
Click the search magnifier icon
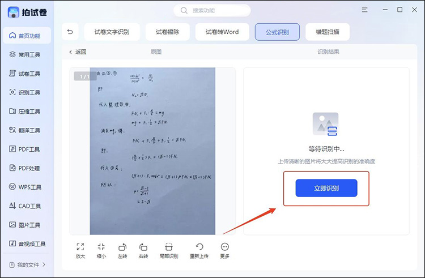click(184, 11)
